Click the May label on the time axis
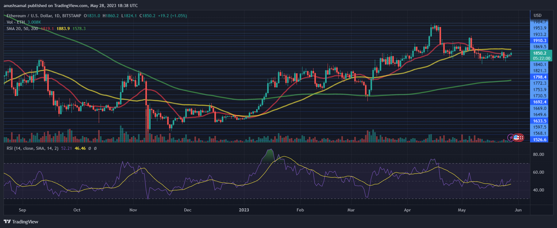This screenshot has height=228, width=557. click(462, 210)
